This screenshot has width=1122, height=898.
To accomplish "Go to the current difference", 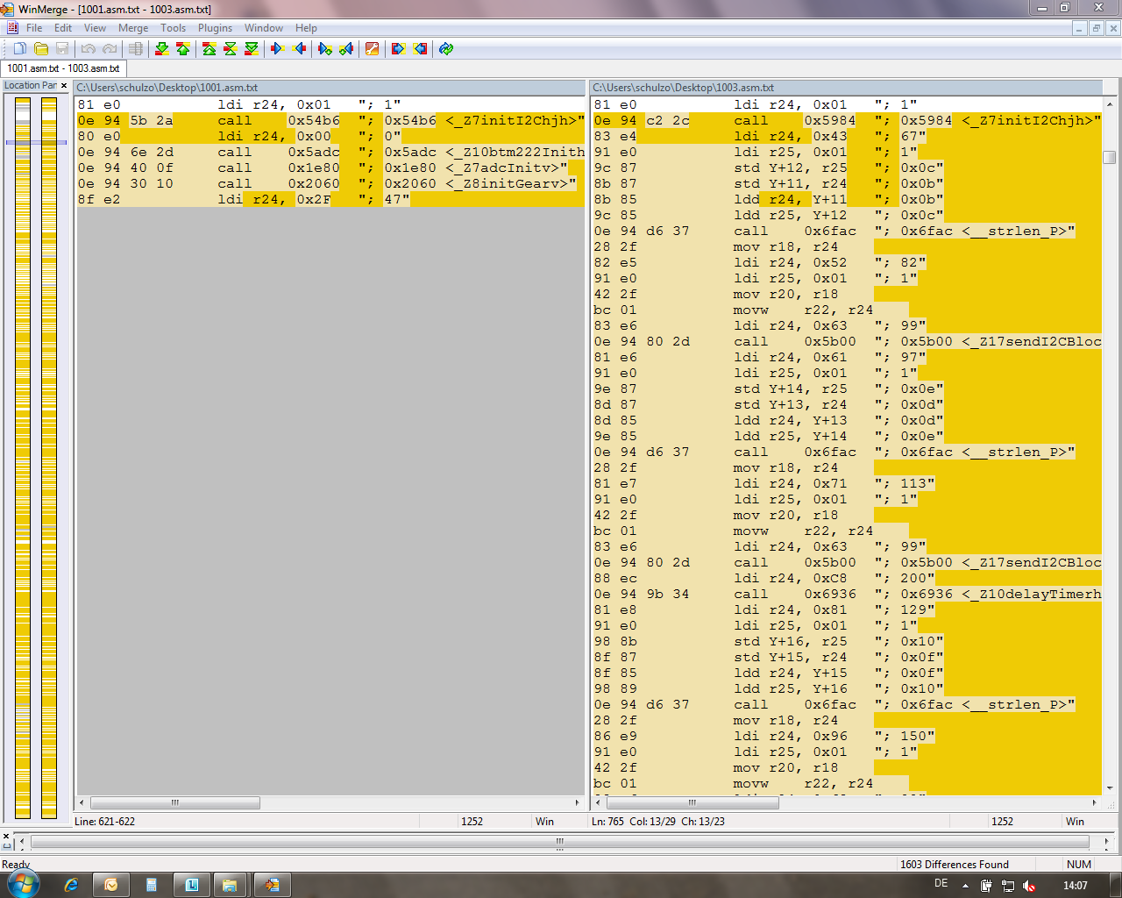I will pos(231,49).
